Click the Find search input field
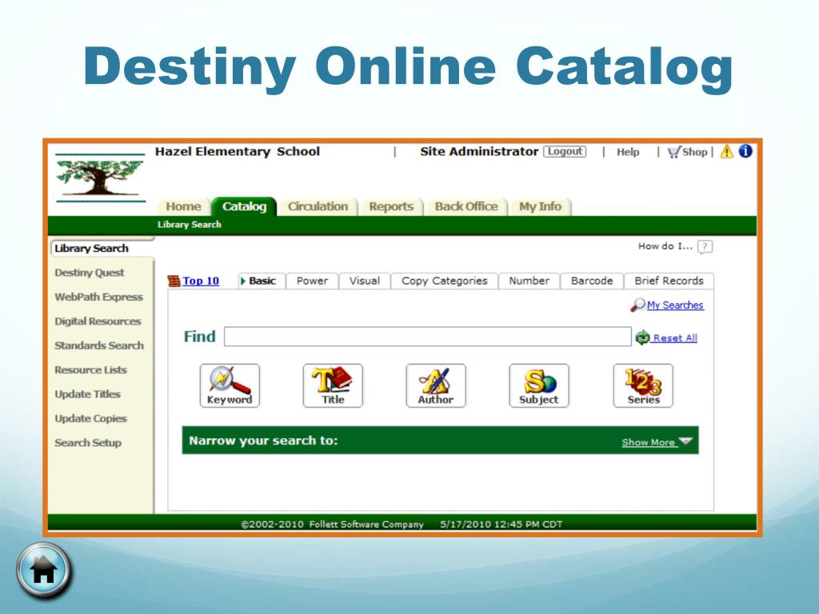Image resolution: width=819 pixels, height=614 pixels. (x=428, y=337)
